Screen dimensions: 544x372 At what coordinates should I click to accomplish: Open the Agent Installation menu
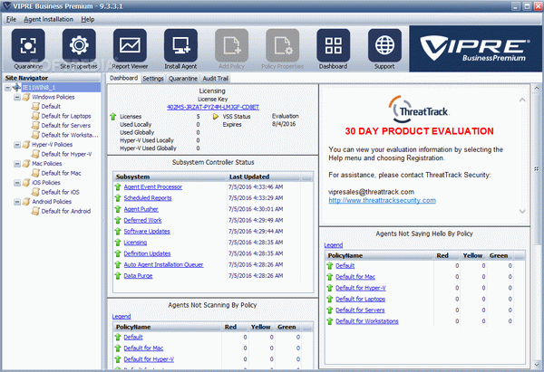click(49, 19)
